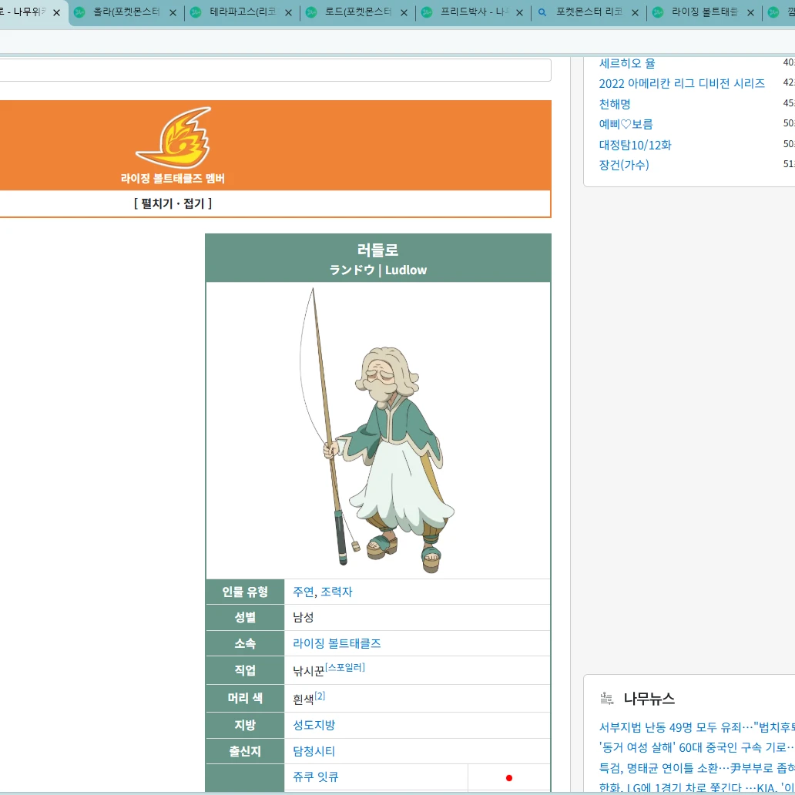Close the active 나무위키 tab

click(x=57, y=12)
